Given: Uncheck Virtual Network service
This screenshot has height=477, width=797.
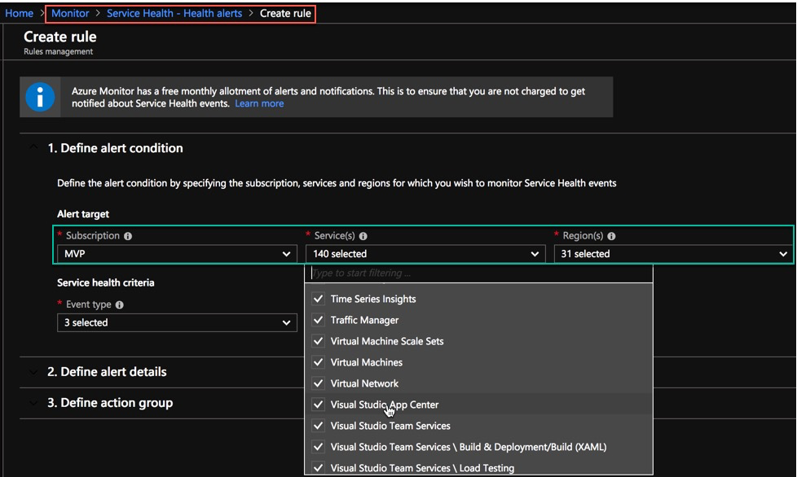Looking at the screenshot, I should (x=318, y=383).
